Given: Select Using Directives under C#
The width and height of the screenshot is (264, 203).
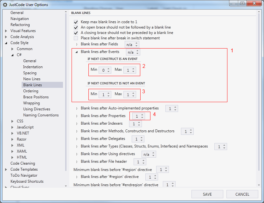Looking at the screenshot, I should (x=37, y=109).
